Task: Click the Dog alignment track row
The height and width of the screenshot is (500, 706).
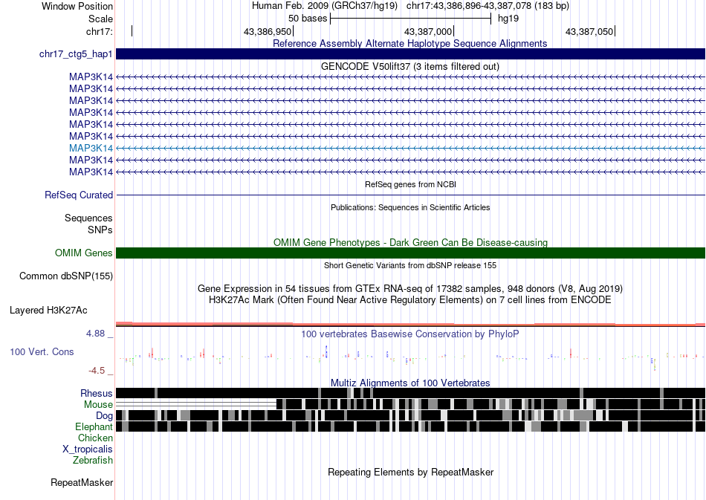Action: [411, 415]
